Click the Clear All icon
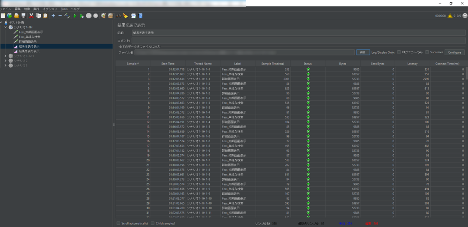 (x=110, y=16)
